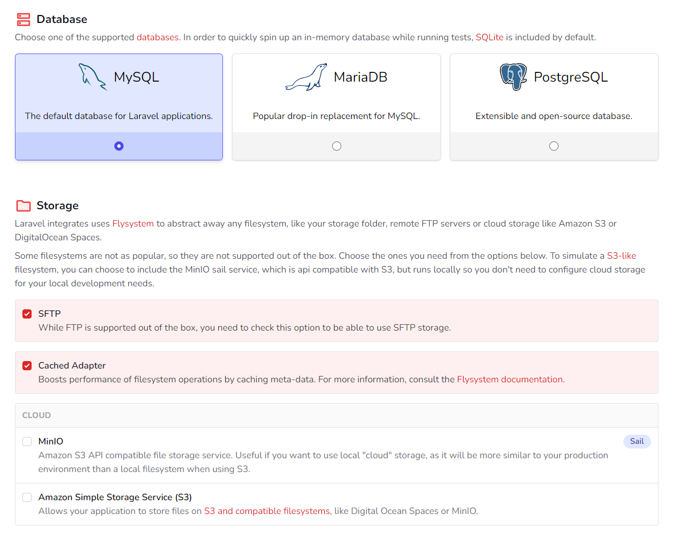Viewport: 674px width, 537px height.
Task: Uncheck the SFTP option
Action: click(x=26, y=313)
